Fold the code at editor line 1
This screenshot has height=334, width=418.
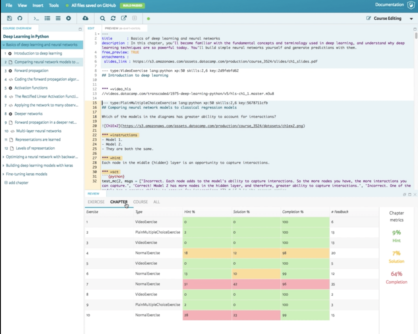[99, 34]
